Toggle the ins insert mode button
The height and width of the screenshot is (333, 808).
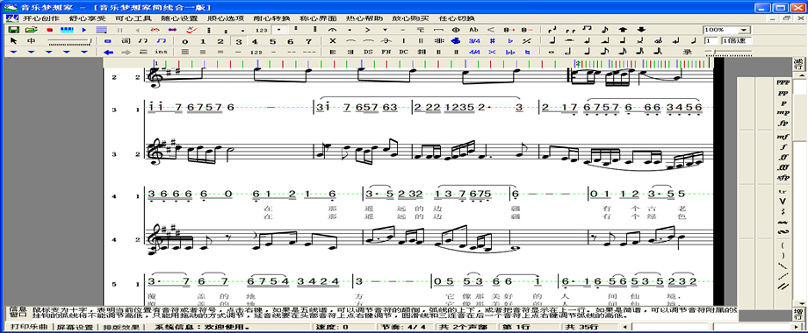point(162,52)
